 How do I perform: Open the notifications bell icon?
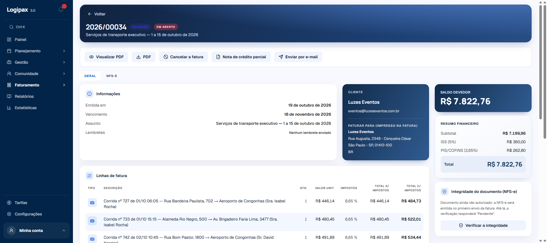(x=61, y=10)
